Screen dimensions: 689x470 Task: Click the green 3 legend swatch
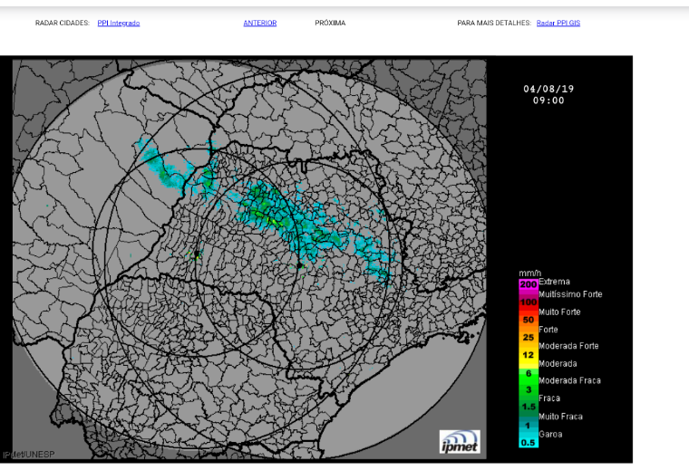click(529, 389)
